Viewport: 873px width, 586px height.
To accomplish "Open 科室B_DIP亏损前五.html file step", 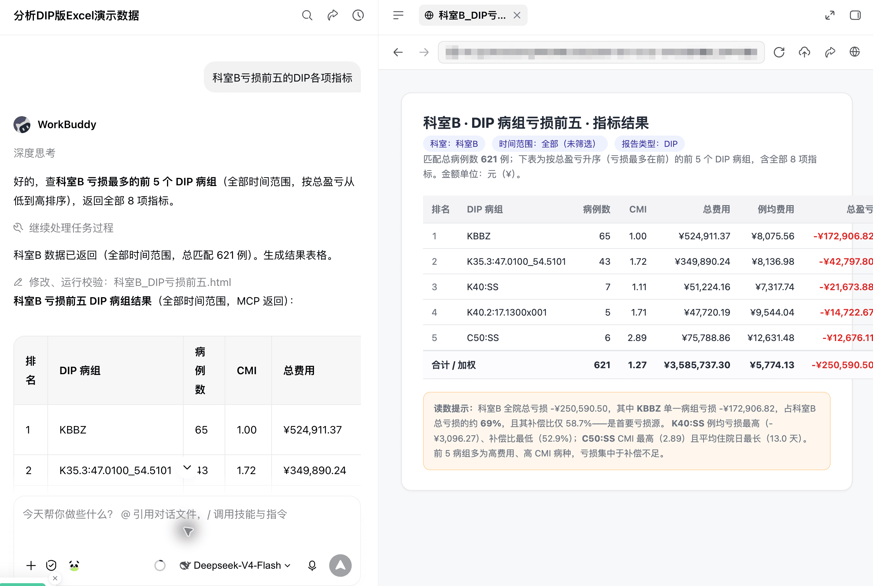I will click(x=122, y=282).
